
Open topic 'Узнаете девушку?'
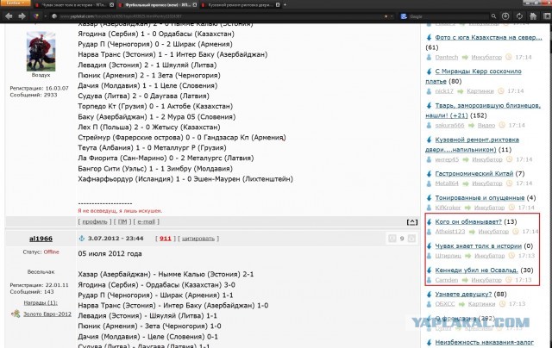pyautogui.click(x=463, y=295)
